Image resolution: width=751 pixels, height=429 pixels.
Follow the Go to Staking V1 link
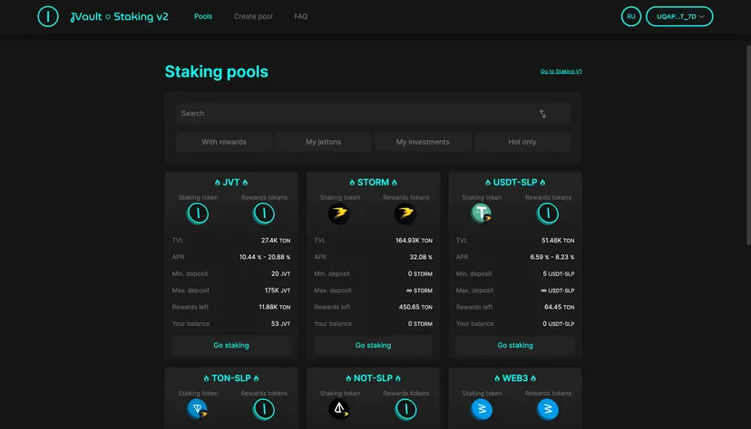561,71
